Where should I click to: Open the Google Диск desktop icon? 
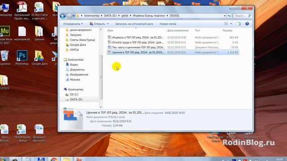click(x=39, y=58)
